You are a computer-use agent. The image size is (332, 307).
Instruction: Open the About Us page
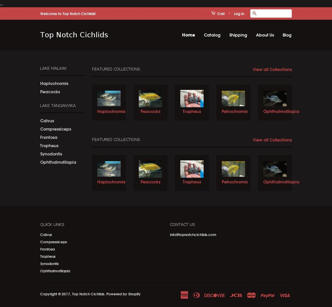pos(265,35)
